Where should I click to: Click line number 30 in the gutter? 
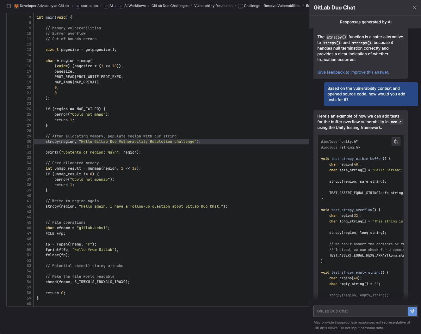pyautogui.click(x=29, y=142)
